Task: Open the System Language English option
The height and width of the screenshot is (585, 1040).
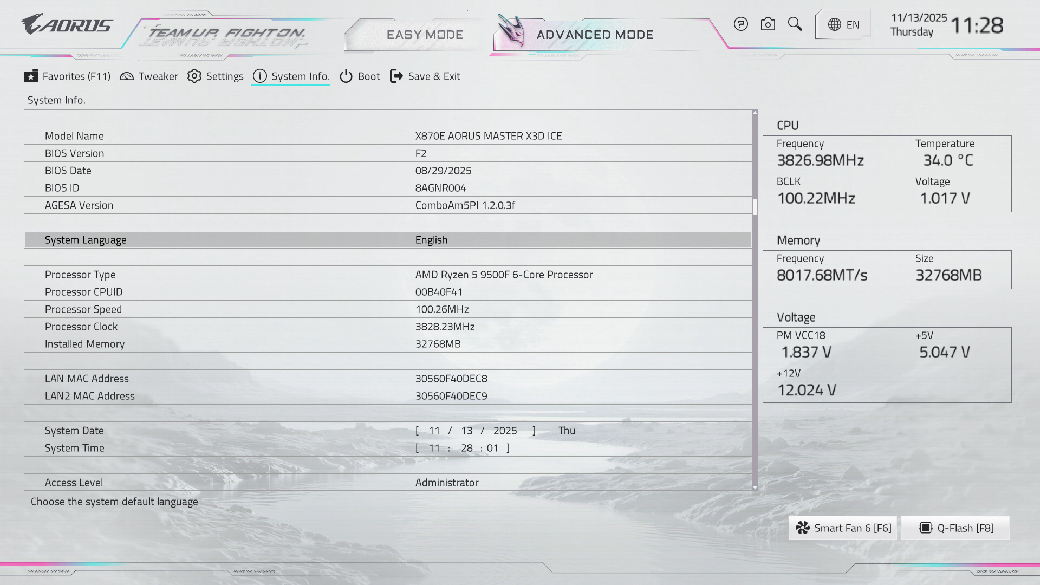Action: (x=431, y=240)
